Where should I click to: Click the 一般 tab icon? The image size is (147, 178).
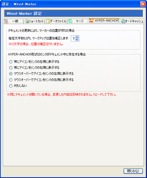coord(6,21)
